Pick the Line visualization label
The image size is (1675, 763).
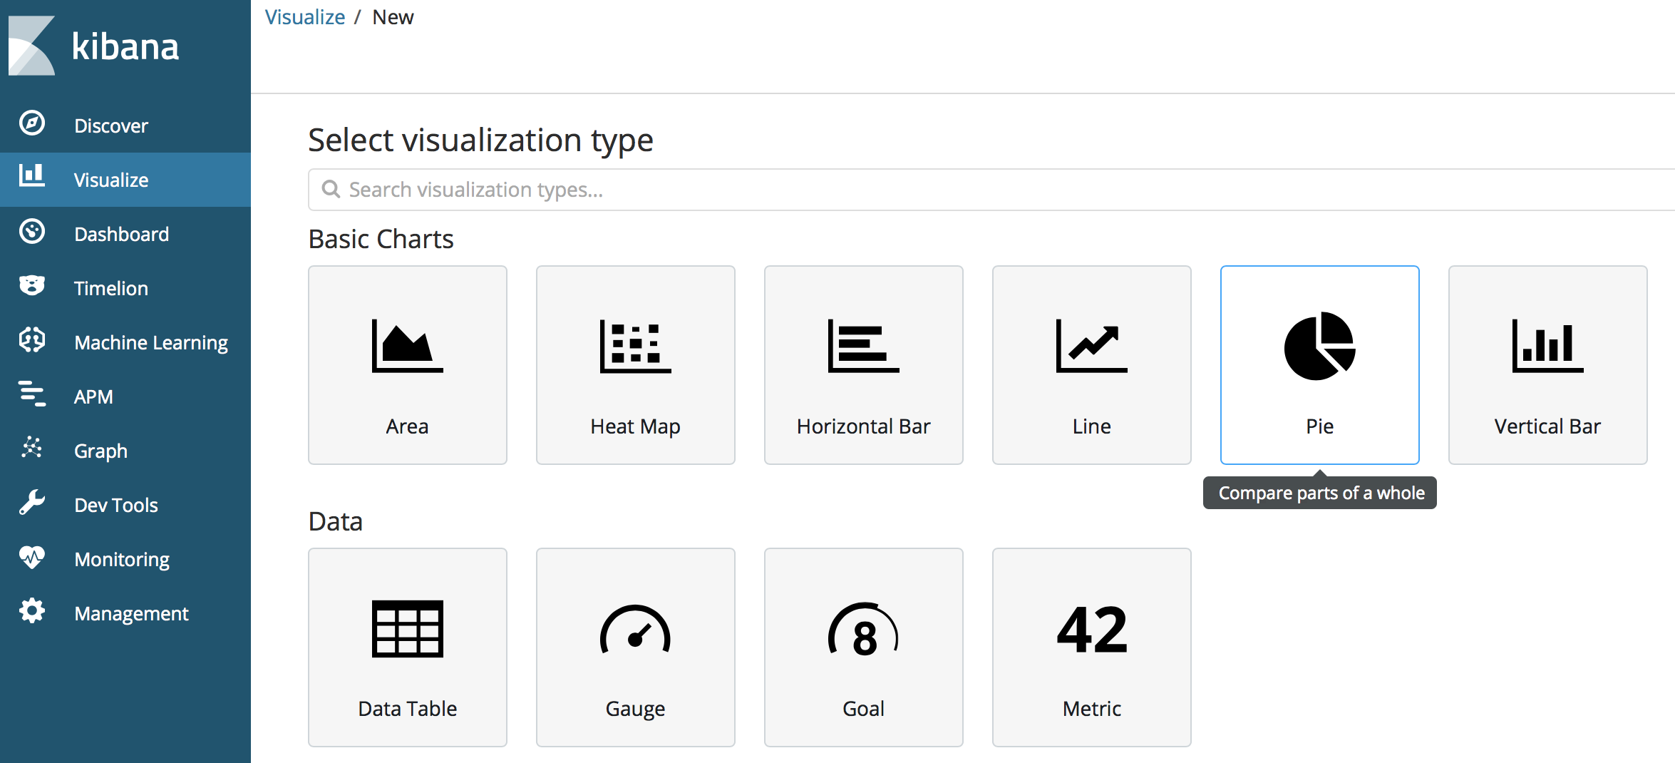(x=1091, y=426)
